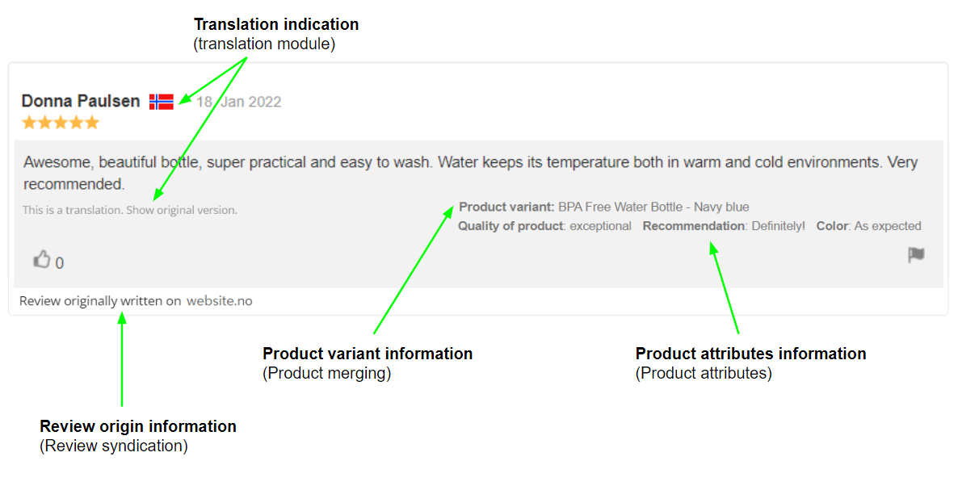The image size is (958, 486).
Task: Click the thumbs-up helpful icon
Action: tap(42, 259)
